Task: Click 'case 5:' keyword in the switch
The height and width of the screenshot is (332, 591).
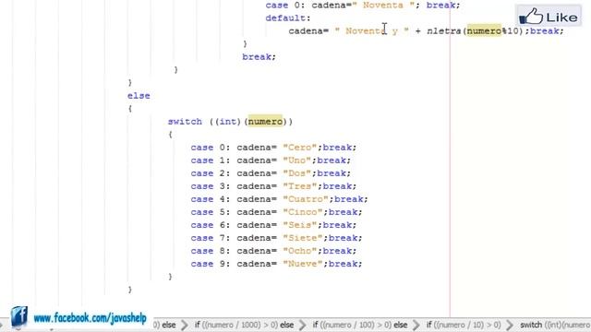Action: coord(211,212)
